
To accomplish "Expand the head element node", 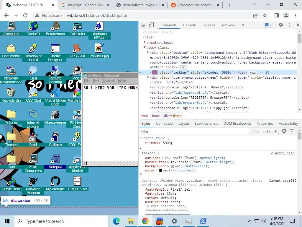I will [145, 42].
